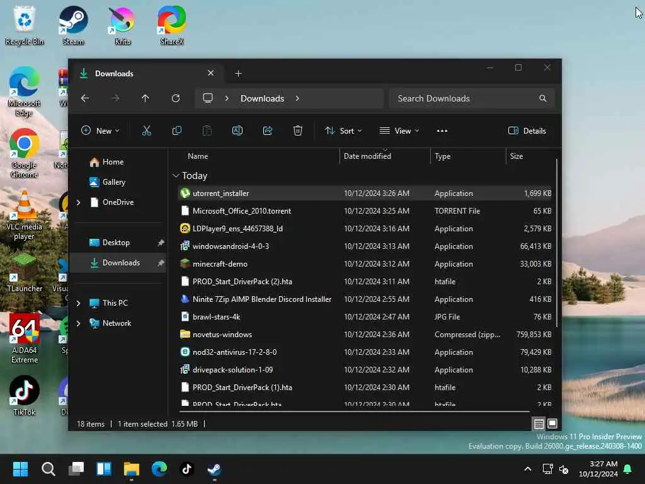Open File Explorer from taskbar
This screenshot has height=484, width=645.
pos(132,469)
